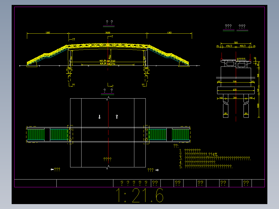Click the right-pointing arrow label below plan
This screenshot has width=279, height=209.
coord(153,170)
